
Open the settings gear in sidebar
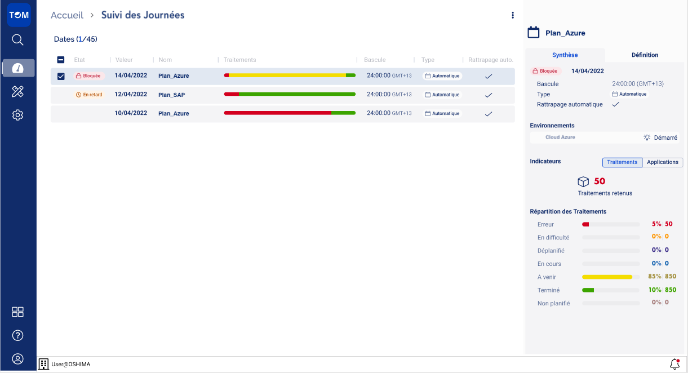point(18,115)
